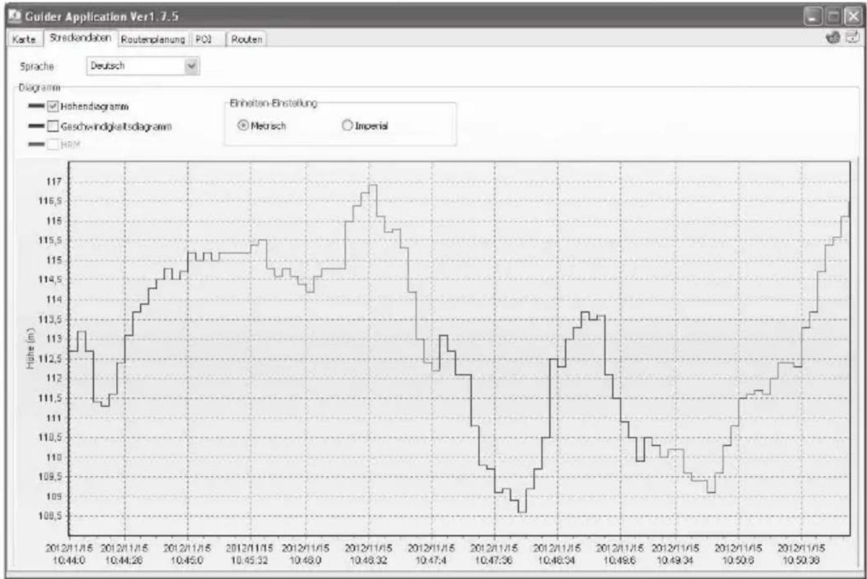Click the 10:45:32 time label on the chart
This screenshot has width=867, height=579.
pos(250,560)
